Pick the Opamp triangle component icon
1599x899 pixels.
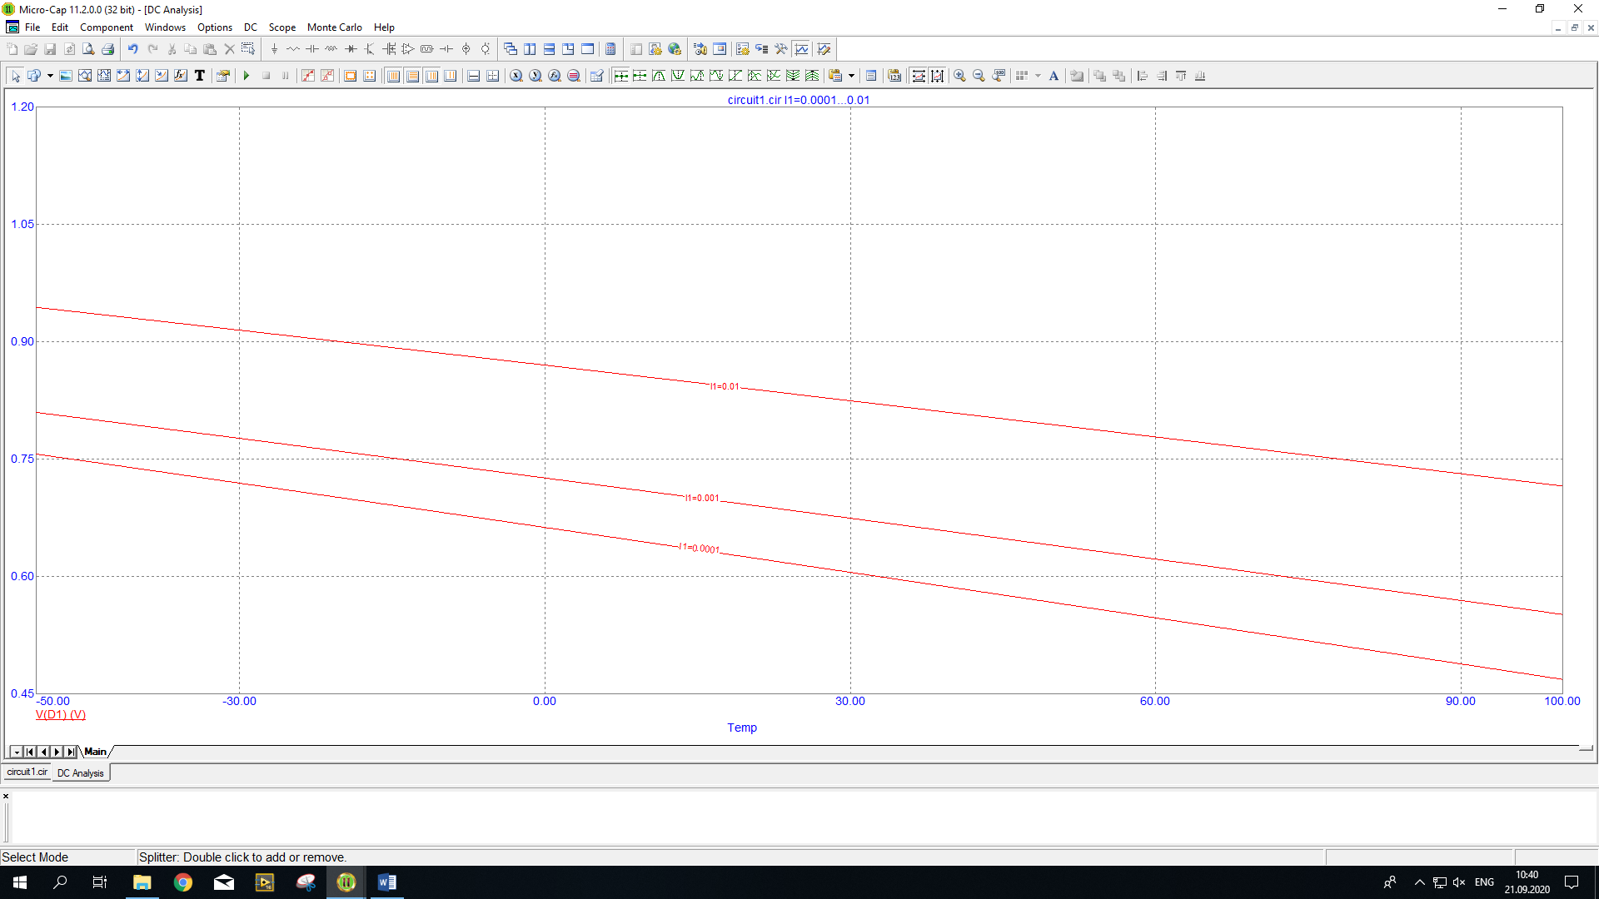(408, 49)
